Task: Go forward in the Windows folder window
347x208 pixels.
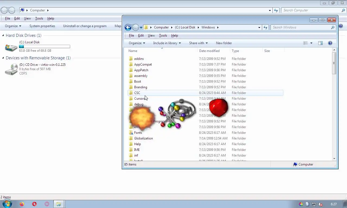Action: (x=136, y=27)
